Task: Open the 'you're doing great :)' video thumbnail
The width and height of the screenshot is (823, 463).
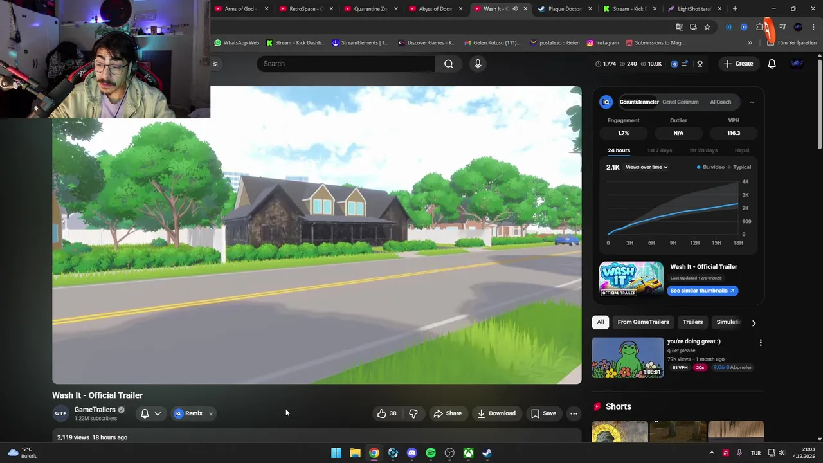Action: (628, 358)
